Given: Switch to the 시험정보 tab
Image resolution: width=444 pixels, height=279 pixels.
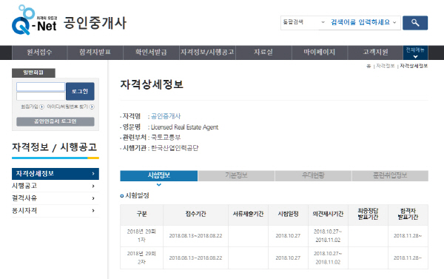Looking at the screenshot, I should point(159,175).
